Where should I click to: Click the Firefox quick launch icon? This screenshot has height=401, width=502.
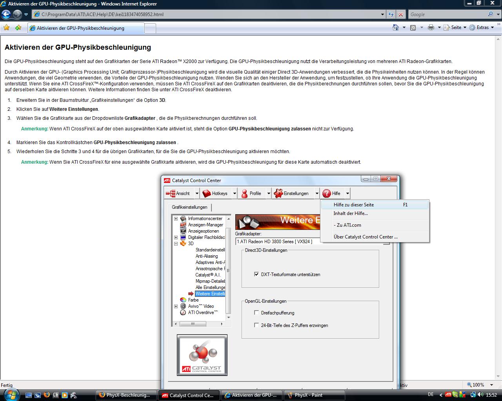pos(47,395)
